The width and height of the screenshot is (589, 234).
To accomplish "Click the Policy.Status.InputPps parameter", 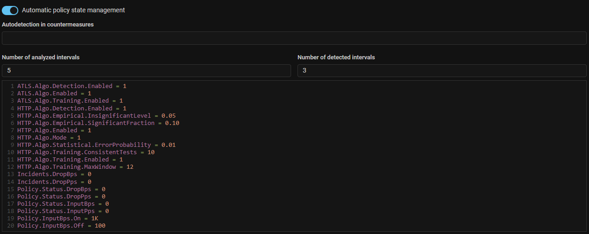I will 63,211.
